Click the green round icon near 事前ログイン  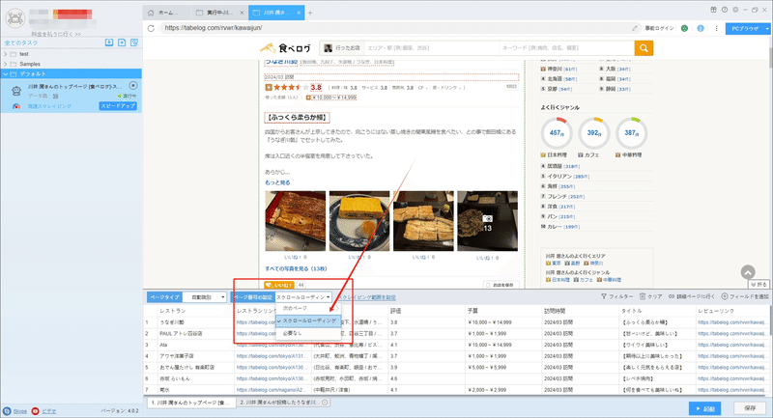(684, 28)
